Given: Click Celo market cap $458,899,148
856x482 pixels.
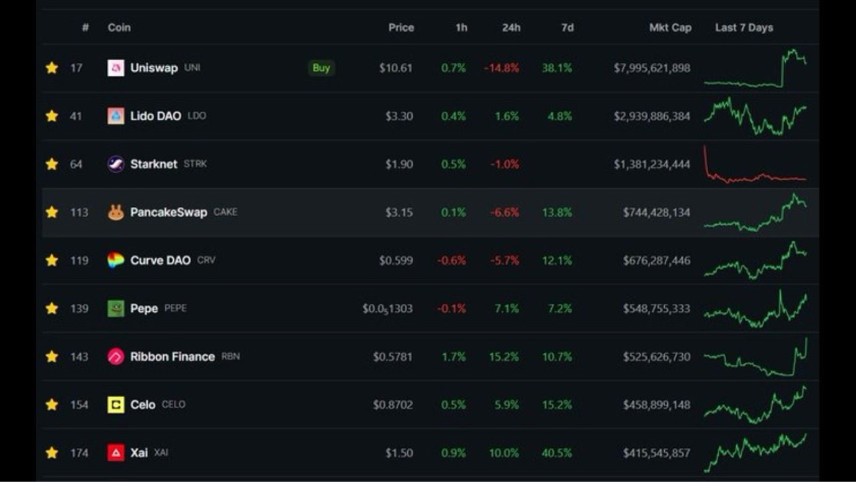Looking at the screenshot, I should click(x=657, y=405).
